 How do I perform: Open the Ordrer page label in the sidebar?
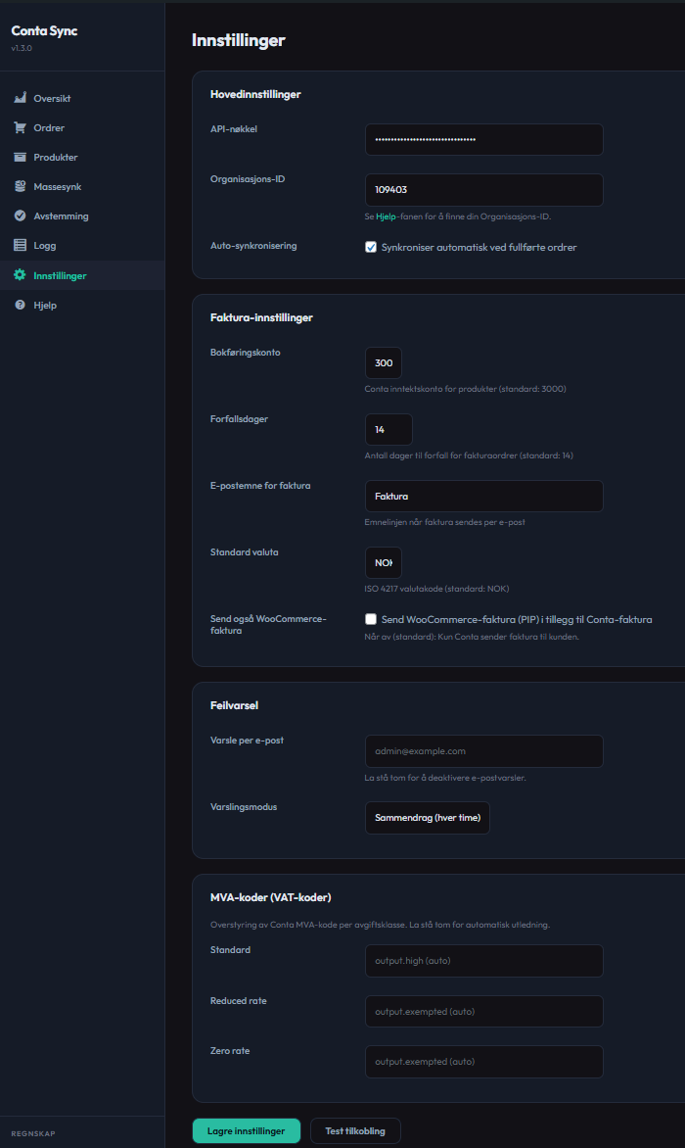49,128
